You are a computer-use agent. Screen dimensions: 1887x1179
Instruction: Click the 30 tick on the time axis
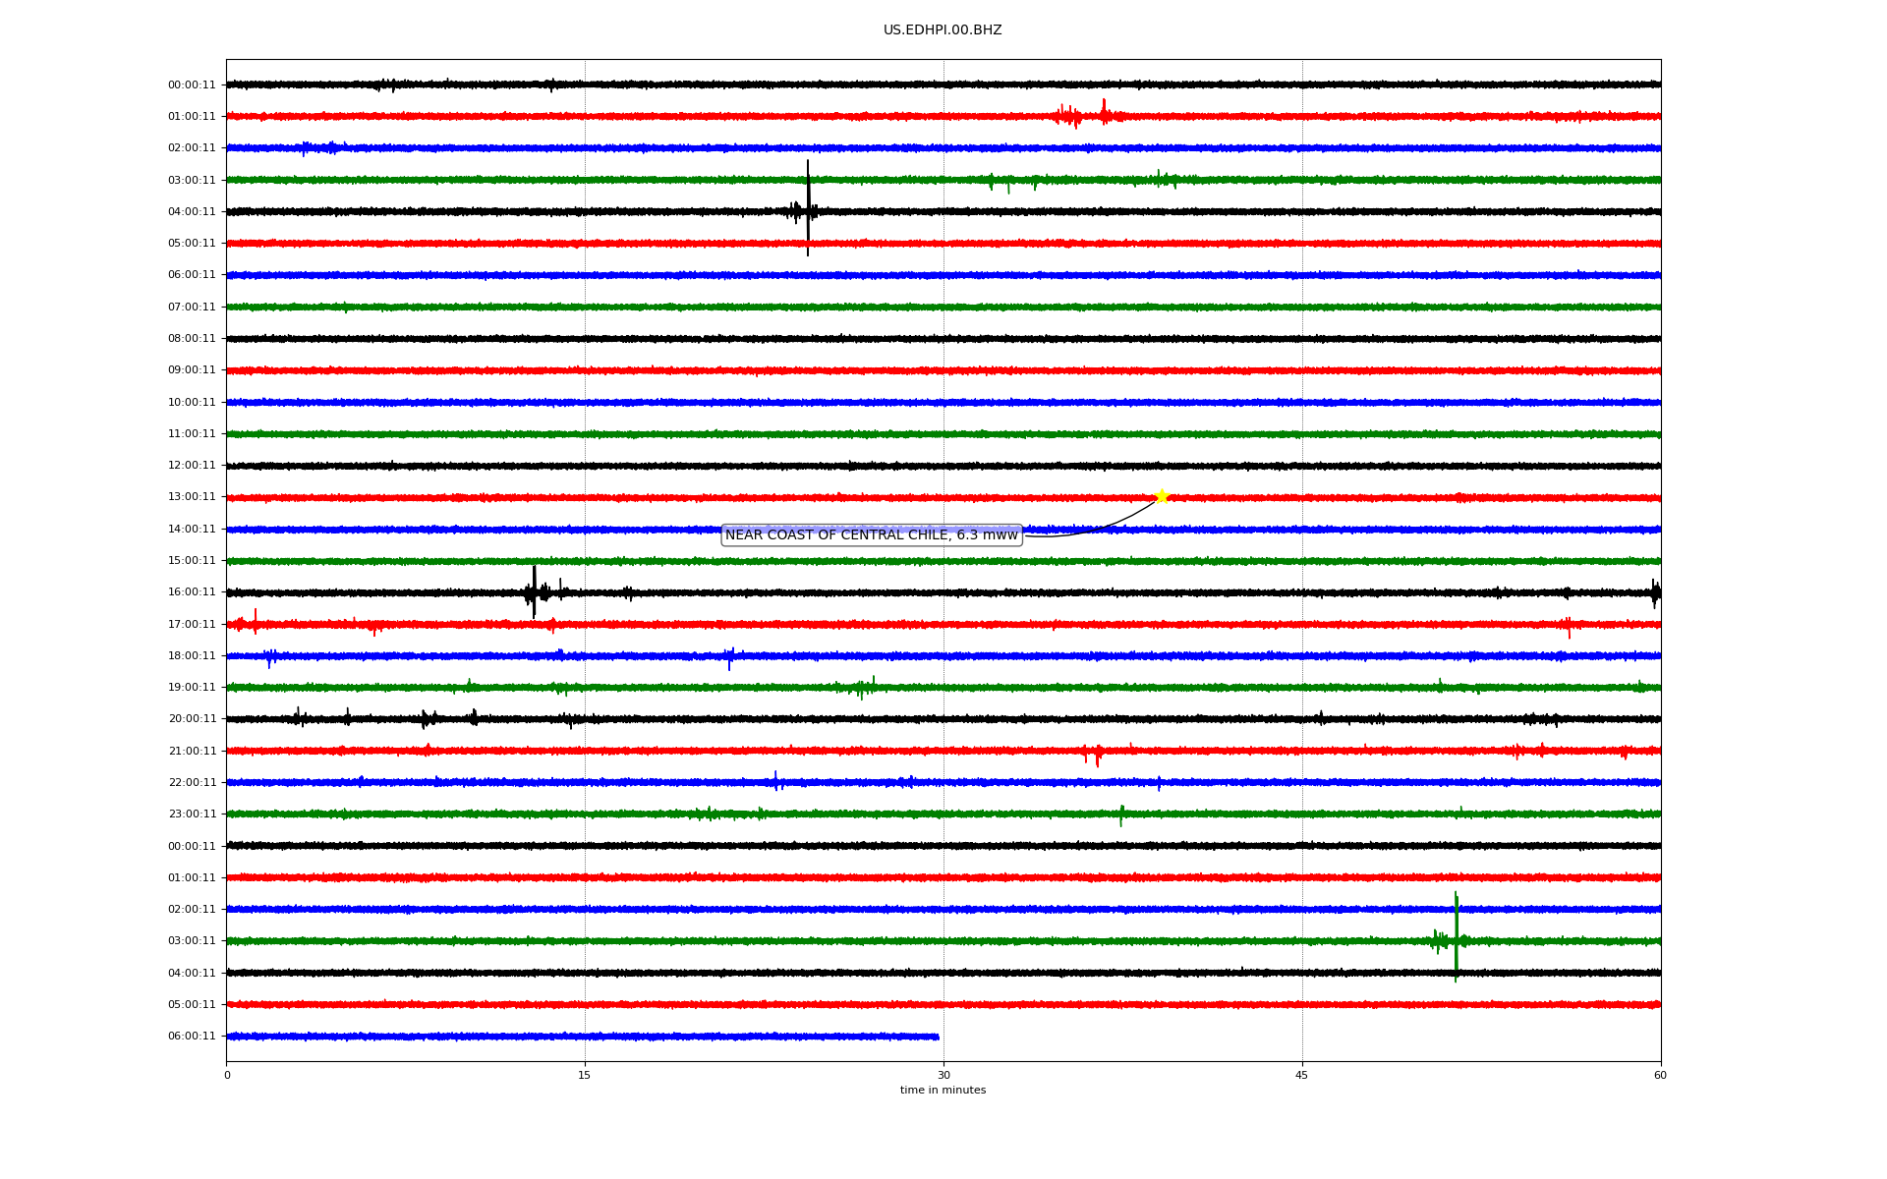click(x=943, y=1075)
